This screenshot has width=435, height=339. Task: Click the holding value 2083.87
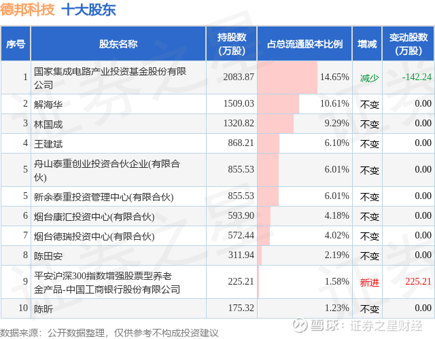click(239, 77)
